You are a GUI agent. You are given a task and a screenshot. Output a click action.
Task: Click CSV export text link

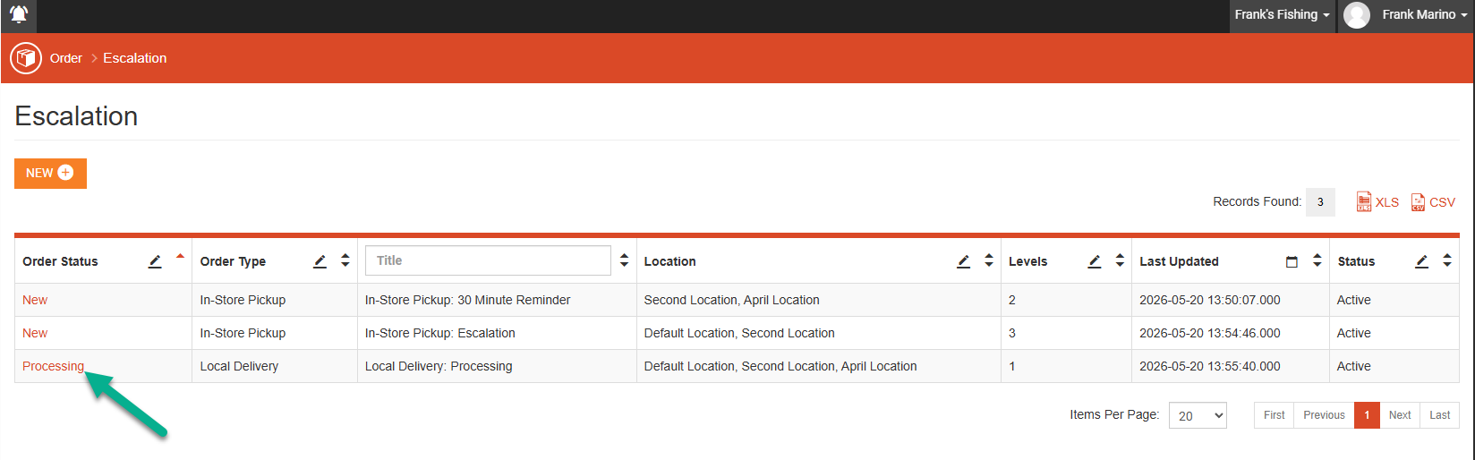(1442, 202)
